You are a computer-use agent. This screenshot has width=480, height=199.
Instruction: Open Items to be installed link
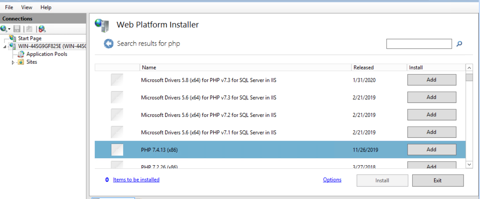pyautogui.click(x=136, y=180)
